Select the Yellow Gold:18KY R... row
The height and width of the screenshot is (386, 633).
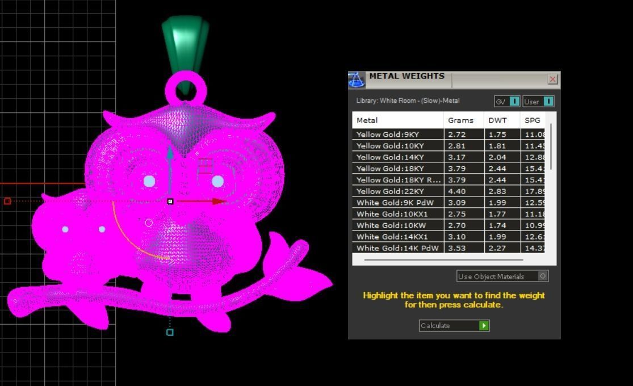(448, 180)
